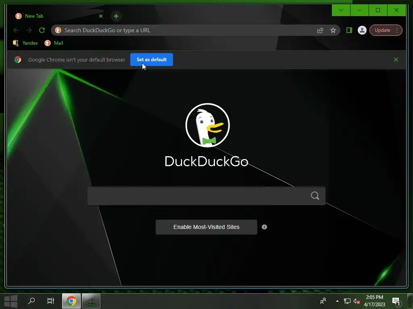This screenshot has width=413, height=309.
Task: Open the Windows Start menu
Action: point(11,301)
